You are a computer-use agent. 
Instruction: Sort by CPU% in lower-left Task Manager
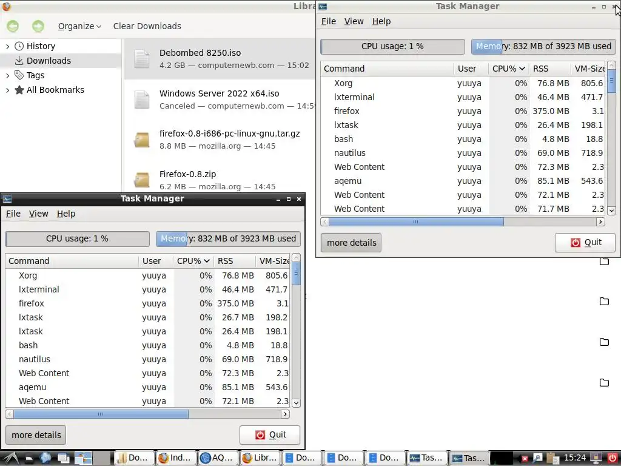pyautogui.click(x=193, y=261)
